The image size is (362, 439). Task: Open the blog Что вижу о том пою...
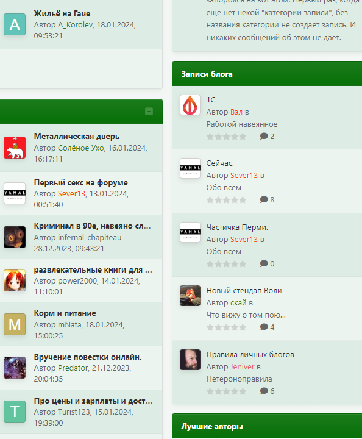point(246,315)
